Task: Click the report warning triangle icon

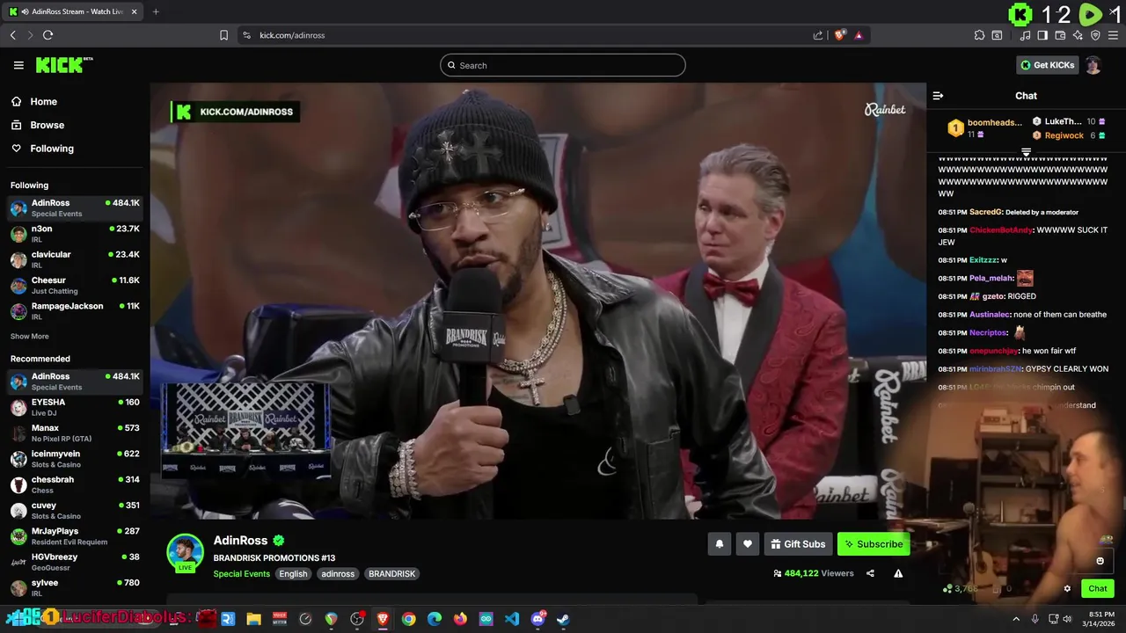Action: (898, 573)
